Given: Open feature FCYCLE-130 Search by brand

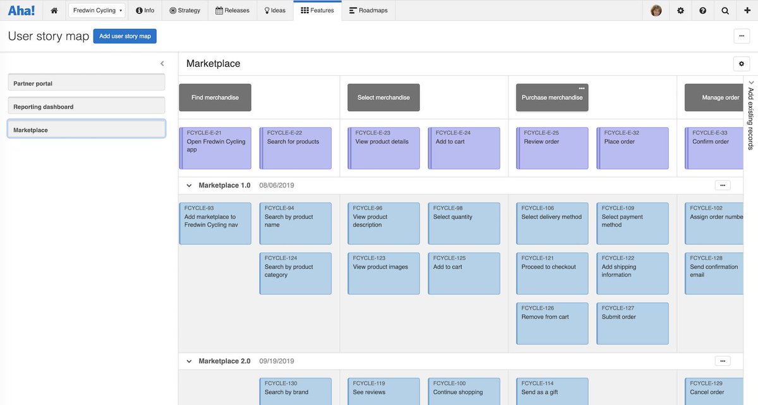Looking at the screenshot, I should click(x=296, y=391).
